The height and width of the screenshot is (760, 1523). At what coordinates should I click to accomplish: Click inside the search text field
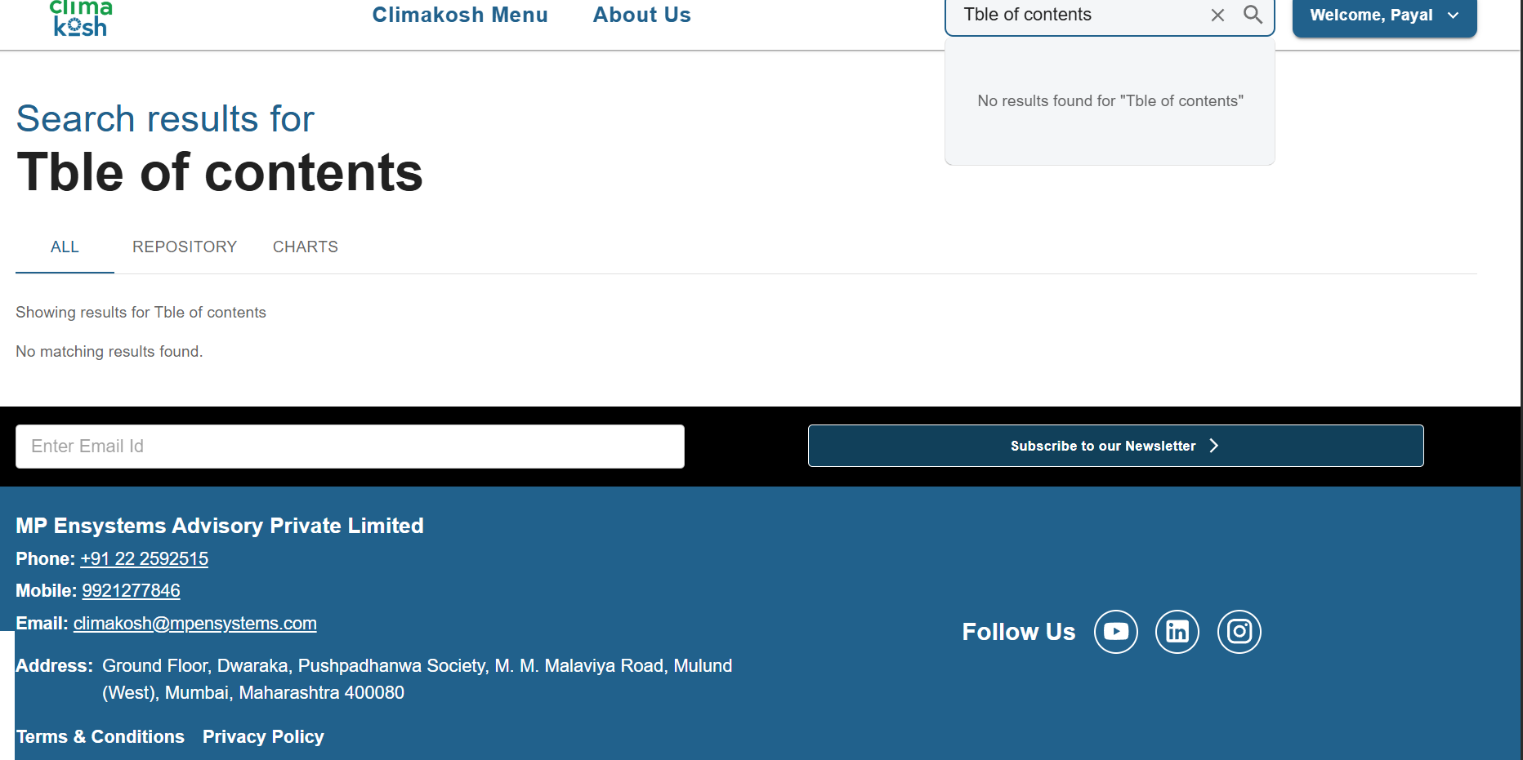[x=1079, y=15]
